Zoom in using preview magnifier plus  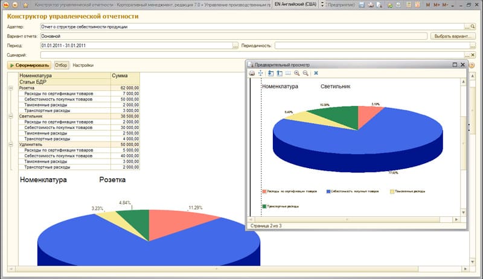296,73
